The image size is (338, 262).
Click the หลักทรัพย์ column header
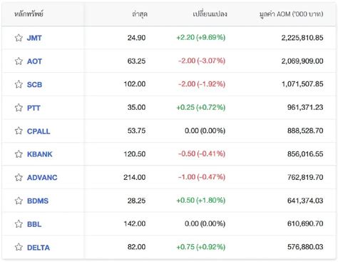[x=29, y=14]
